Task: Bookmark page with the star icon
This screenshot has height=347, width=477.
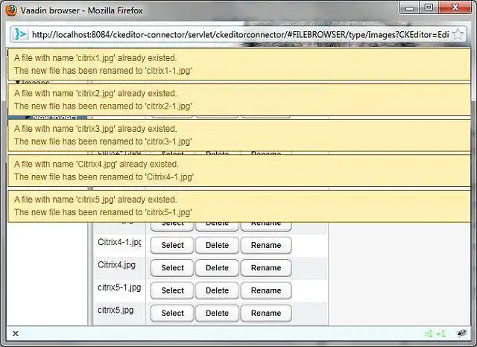Action: [458, 34]
